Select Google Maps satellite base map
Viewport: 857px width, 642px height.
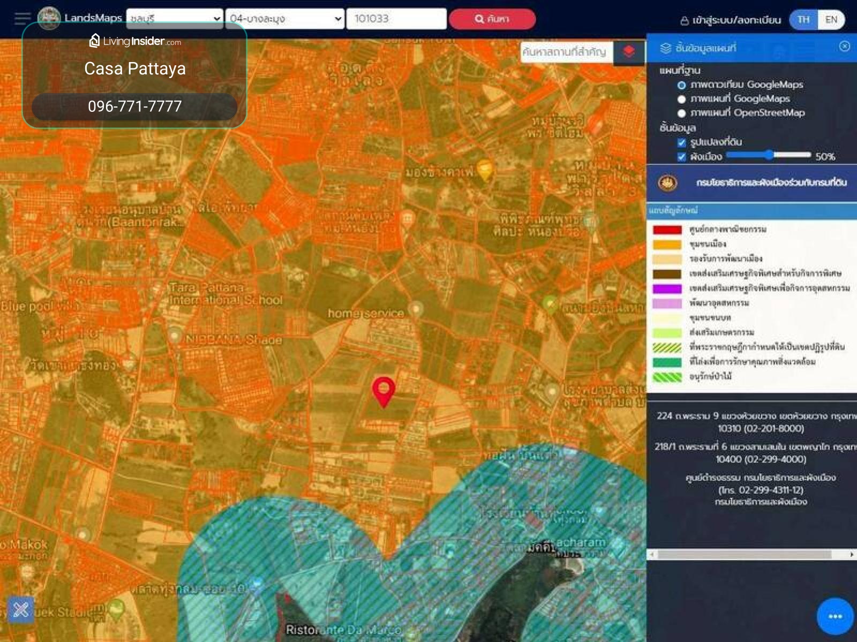pos(681,85)
